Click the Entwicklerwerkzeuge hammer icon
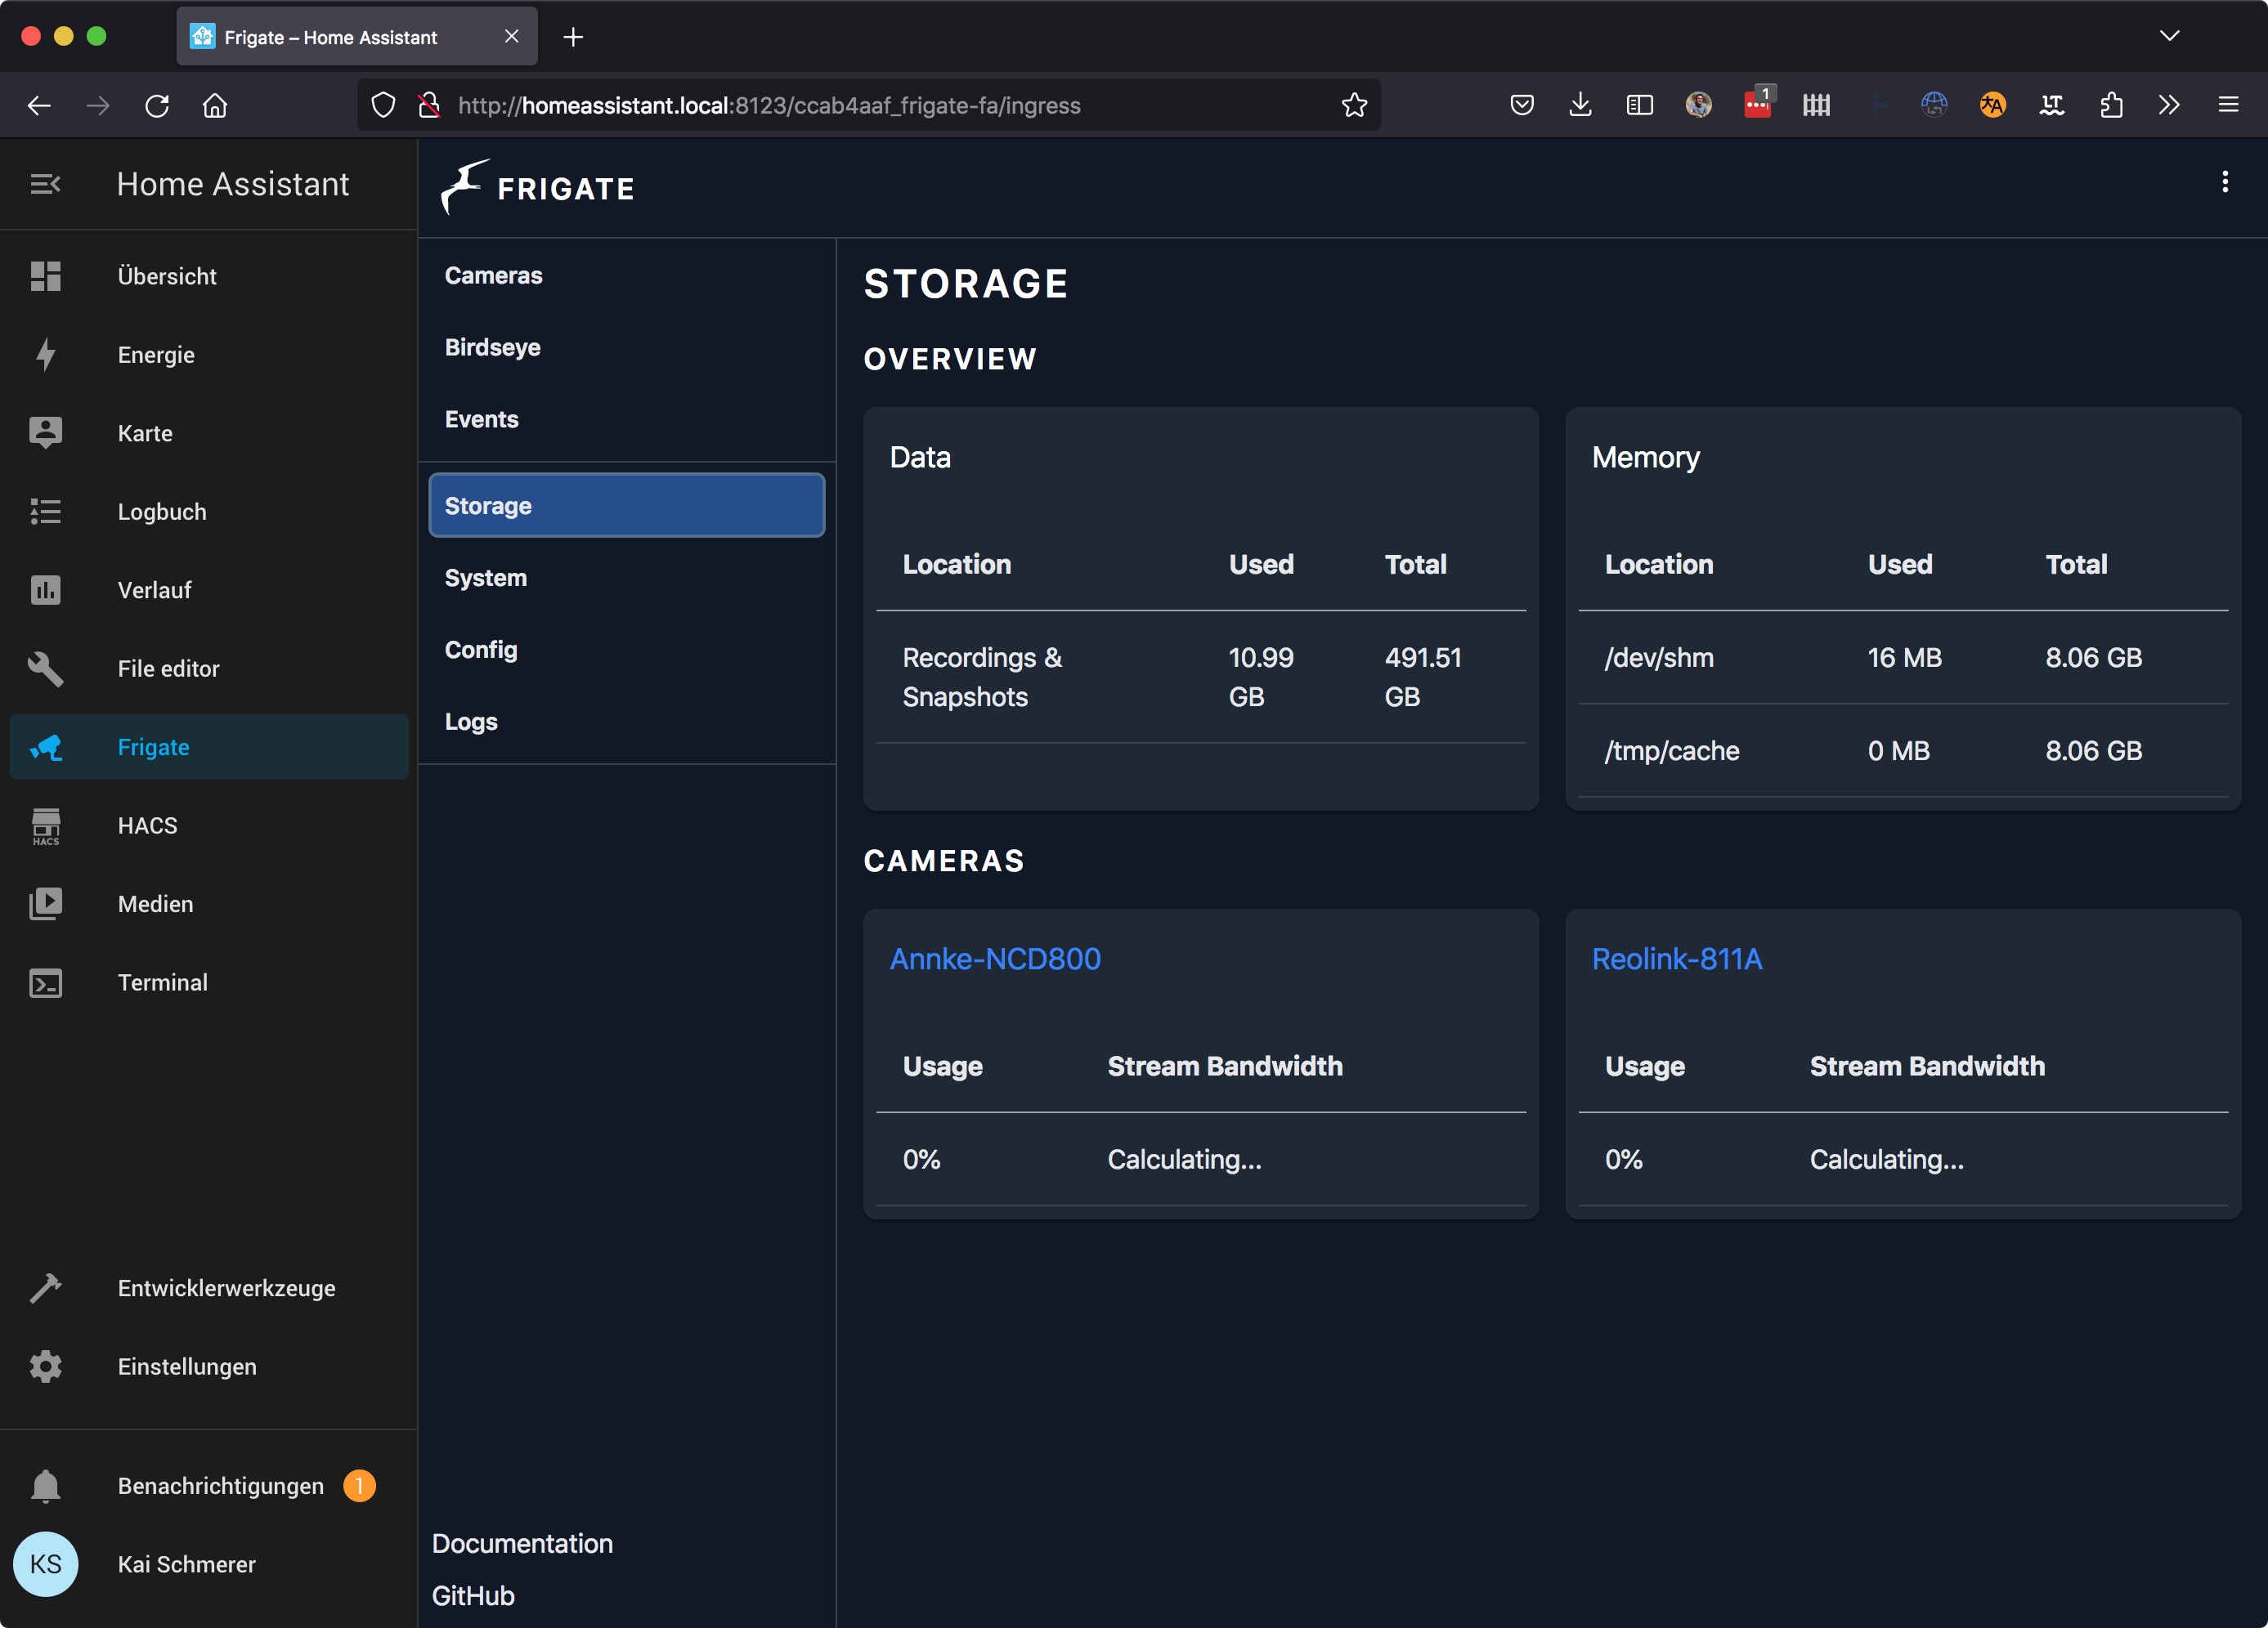The height and width of the screenshot is (1628, 2268). (46, 1287)
